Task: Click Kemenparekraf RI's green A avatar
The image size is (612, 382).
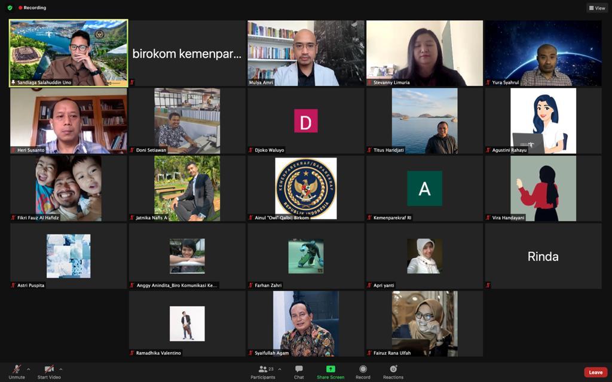Action: 424,189
